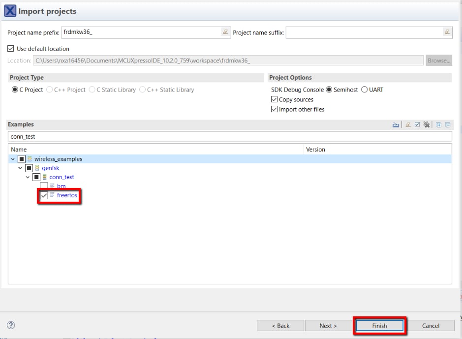Check the bm example checkbox

[44, 186]
